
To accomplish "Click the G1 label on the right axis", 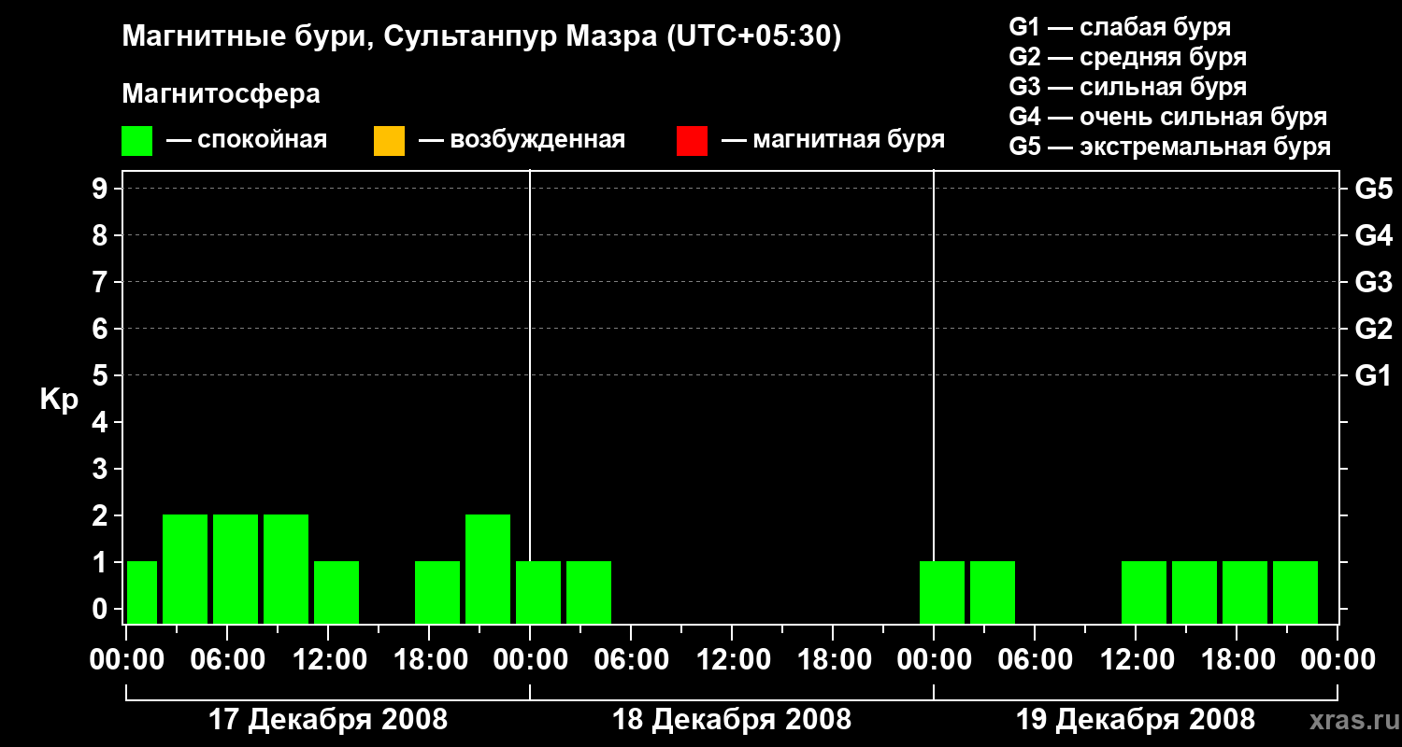I will [x=1373, y=375].
